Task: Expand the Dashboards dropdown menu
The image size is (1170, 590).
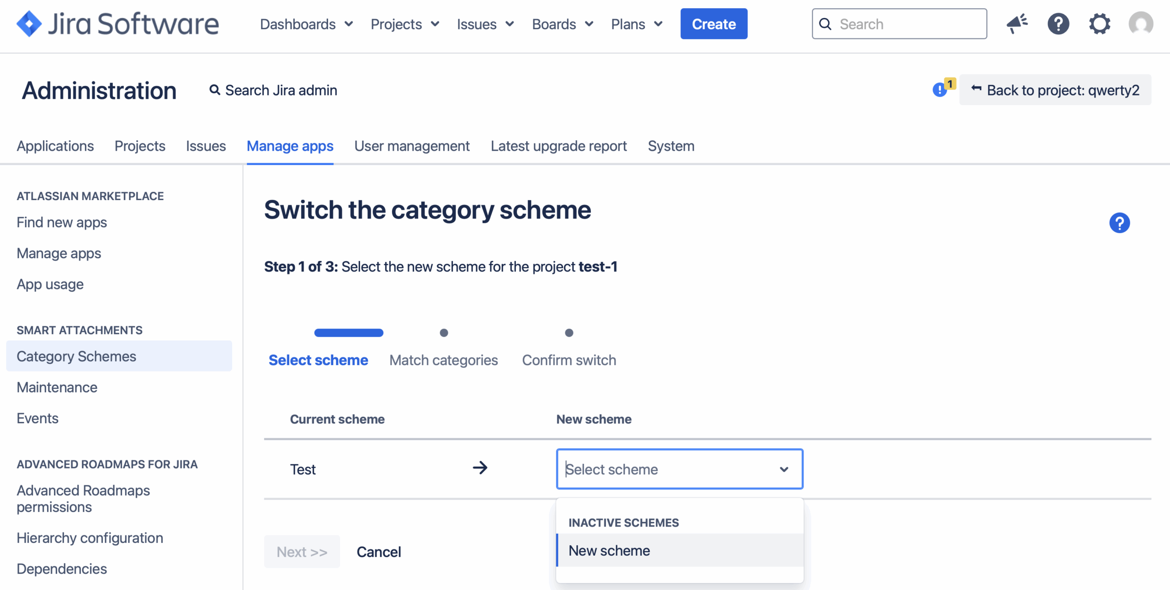Action: 306,24
